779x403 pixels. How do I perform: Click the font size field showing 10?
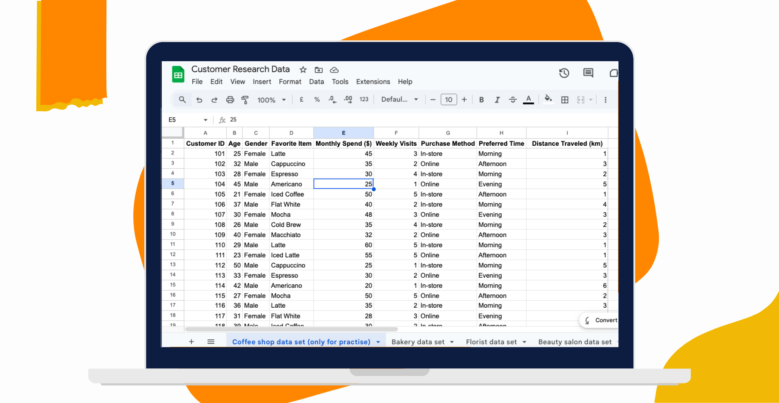coord(449,100)
